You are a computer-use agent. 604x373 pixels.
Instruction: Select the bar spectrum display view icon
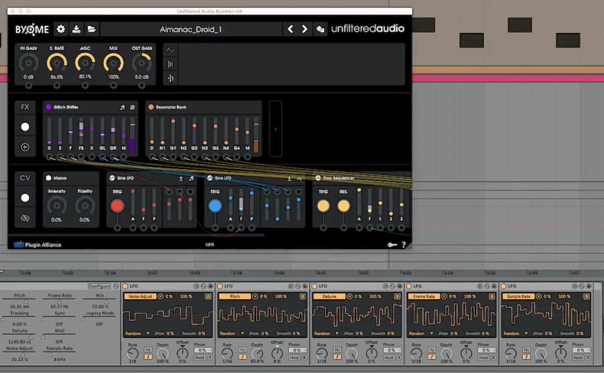[x=170, y=64]
